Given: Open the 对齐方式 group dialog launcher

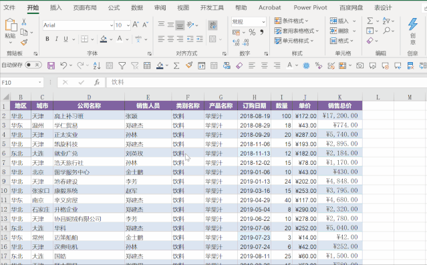Looking at the screenshot, I should [x=225, y=53].
